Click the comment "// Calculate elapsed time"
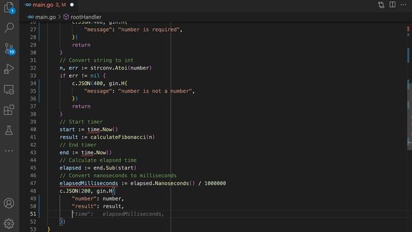Screen dimensions: 412x232 click(x=98, y=160)
